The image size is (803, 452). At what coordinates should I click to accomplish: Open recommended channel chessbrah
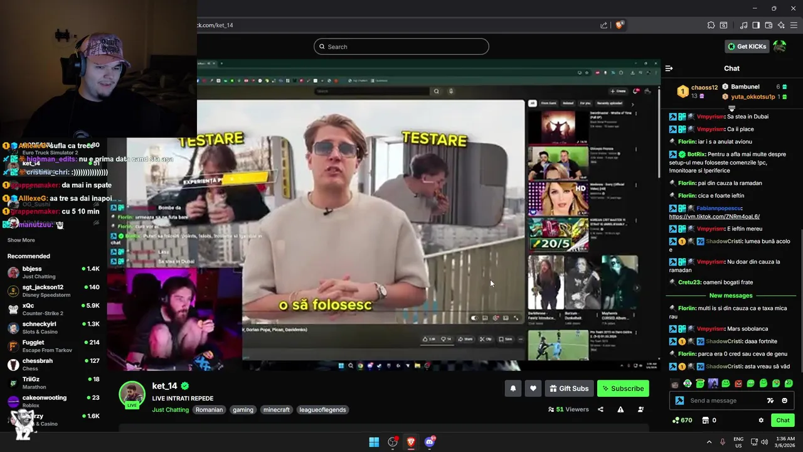(x=53, y=364)
